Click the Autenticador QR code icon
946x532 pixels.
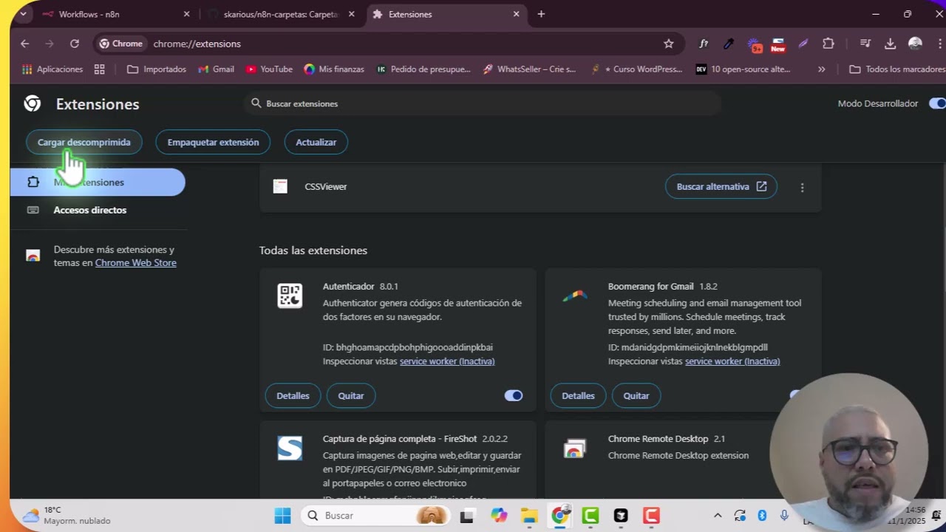click(290, 296)
